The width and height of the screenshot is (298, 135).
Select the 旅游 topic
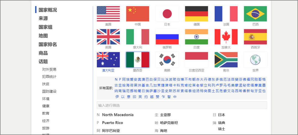(x=46, y=128)
